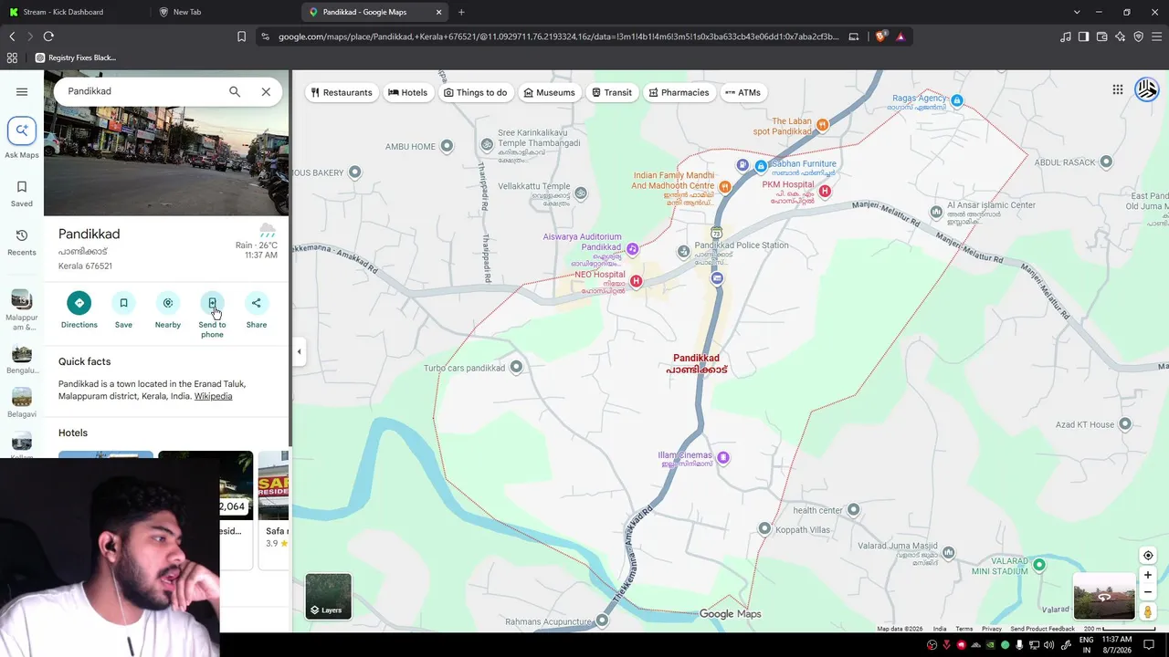The height and width of the screenshot is (657, 1169).
Task: Open the Saved places sidebar item
Action: pyautogui.click(x=22, y=193)
